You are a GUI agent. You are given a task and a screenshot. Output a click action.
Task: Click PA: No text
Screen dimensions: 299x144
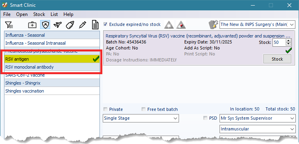[x=112, y=54]
